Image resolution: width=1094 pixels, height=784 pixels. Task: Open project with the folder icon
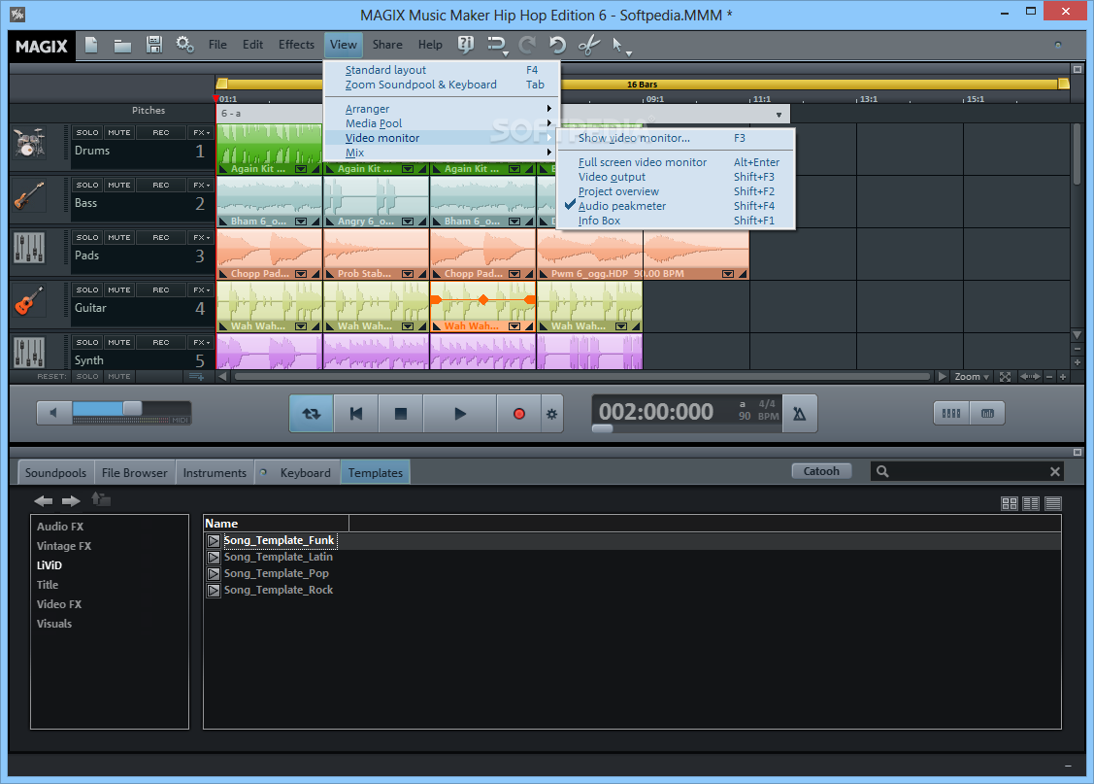[x=122, y=46]
